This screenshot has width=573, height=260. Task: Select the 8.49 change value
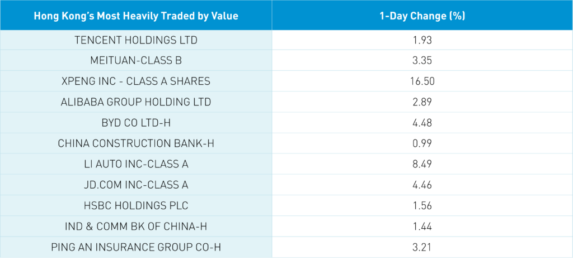422,164
